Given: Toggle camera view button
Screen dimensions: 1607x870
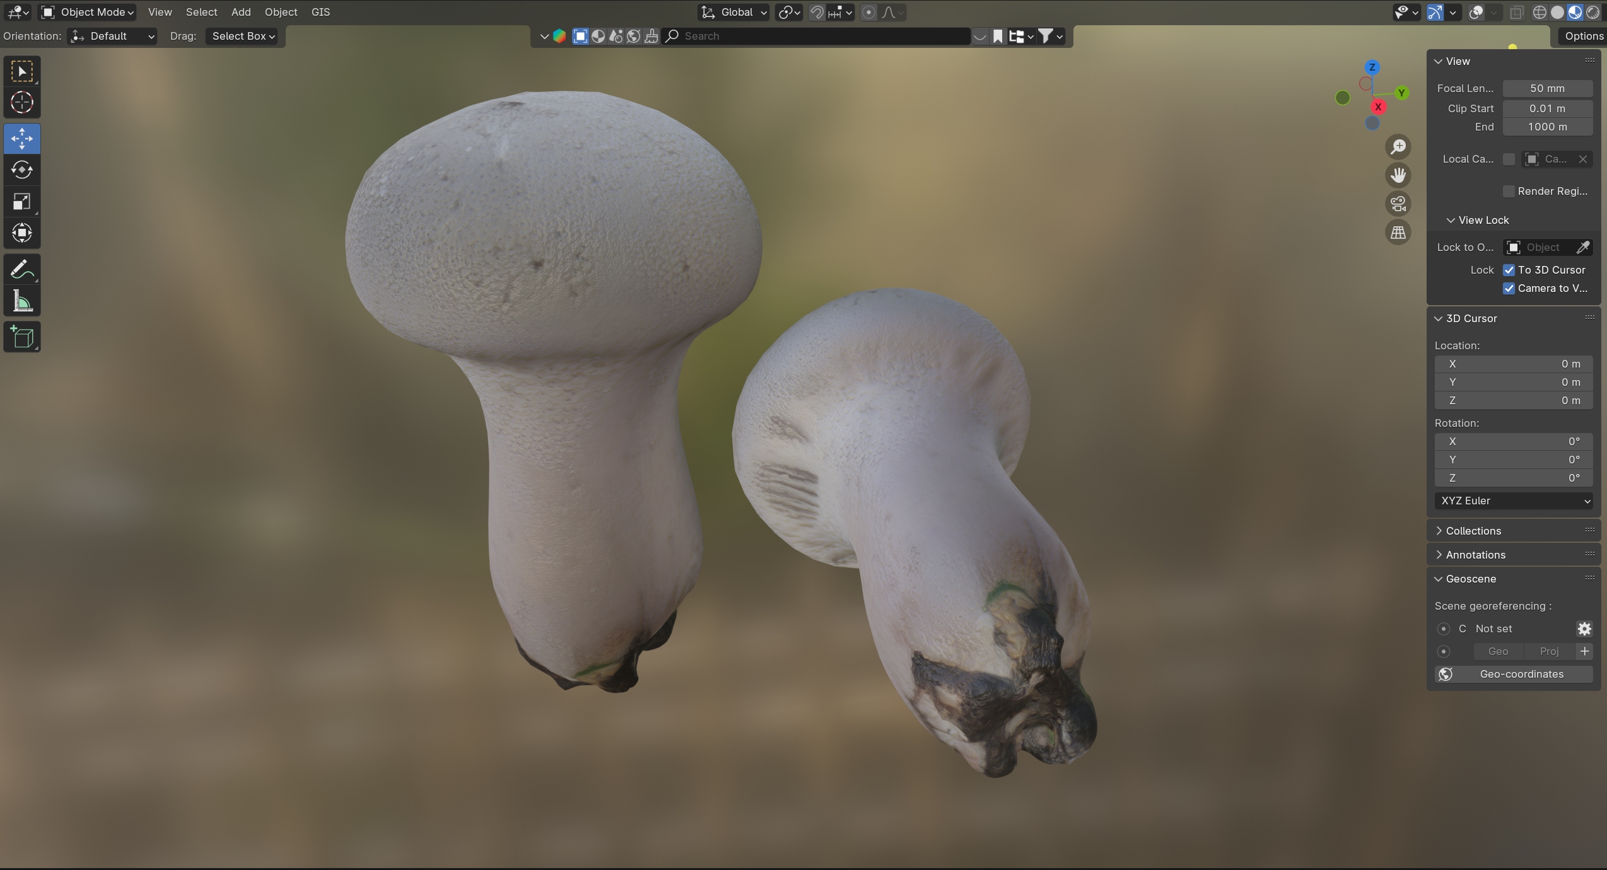Looking at the screenshot, I should pyautogui.click(x=1398, y=204).
